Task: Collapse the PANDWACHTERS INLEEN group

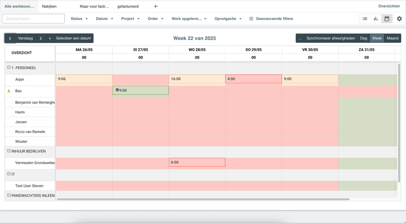Action: click(9, 195)
